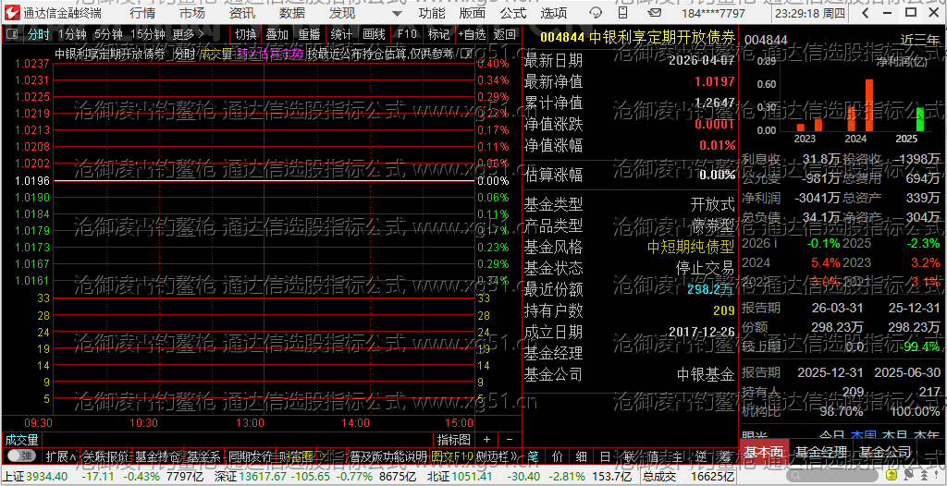Open the 数据 menu
Viewport: 947px width, 486px height.
click(292, 13)
